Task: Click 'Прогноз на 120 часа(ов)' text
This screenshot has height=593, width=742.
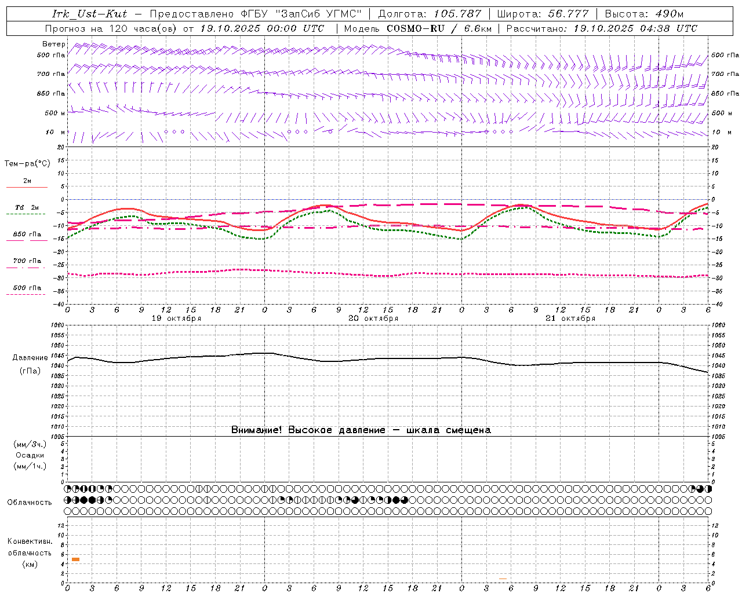Action: [112, 28]
